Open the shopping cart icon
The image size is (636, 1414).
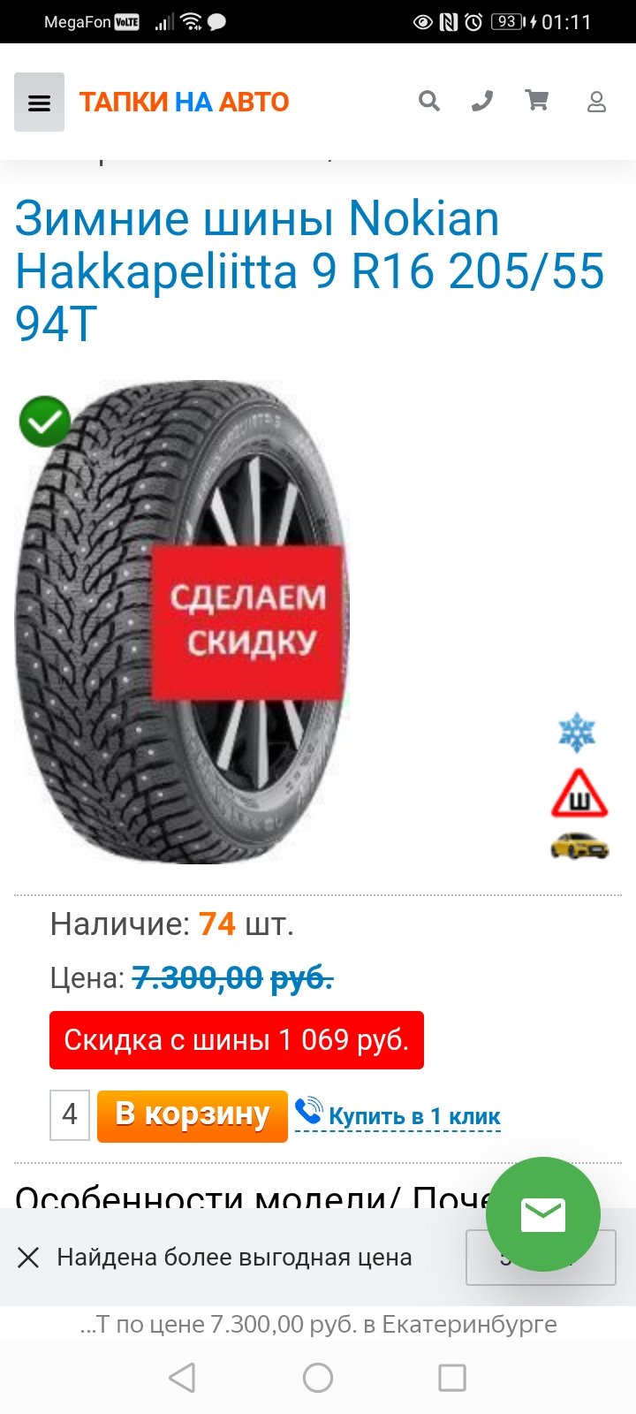[x=537, y=101]
